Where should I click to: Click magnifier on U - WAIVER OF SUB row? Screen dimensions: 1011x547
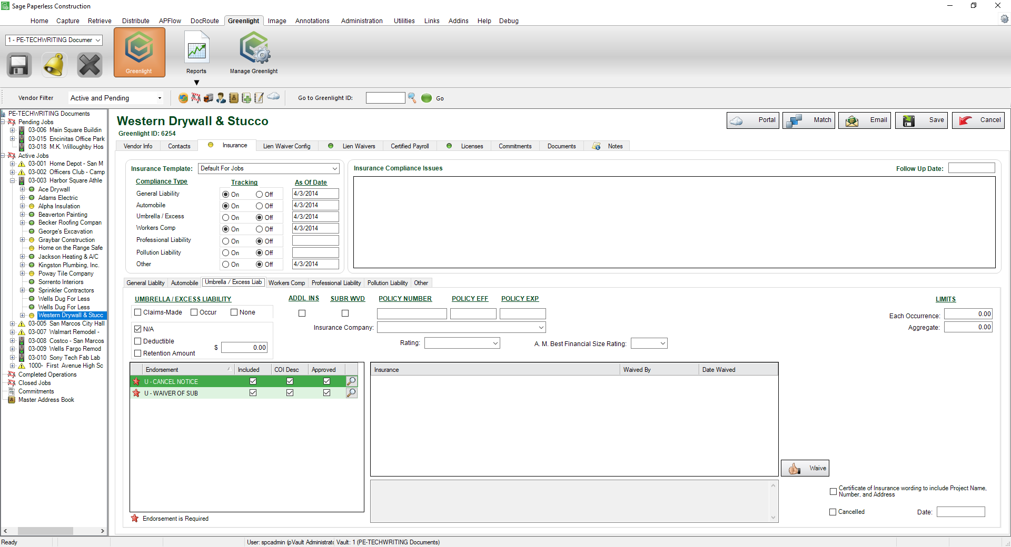pos(352,393)
